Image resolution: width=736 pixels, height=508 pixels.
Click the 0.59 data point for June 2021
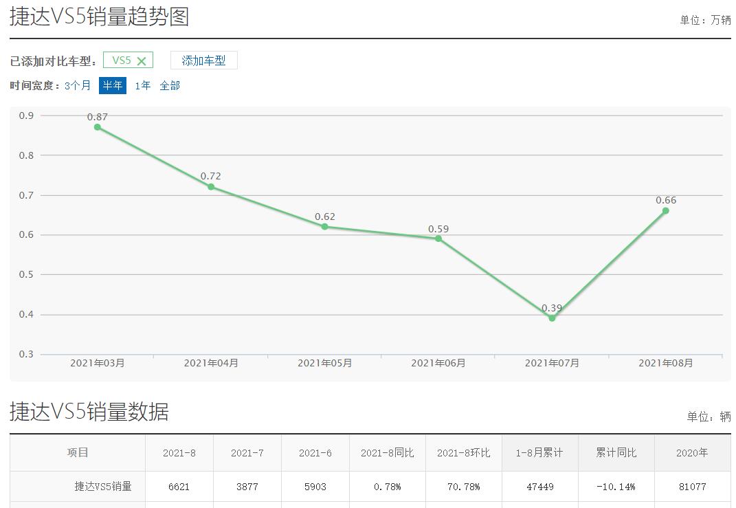[x=437, y=239]
